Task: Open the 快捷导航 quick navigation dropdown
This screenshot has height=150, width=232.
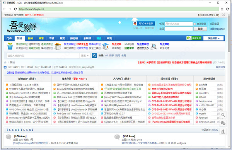Action: pos(214,38)
